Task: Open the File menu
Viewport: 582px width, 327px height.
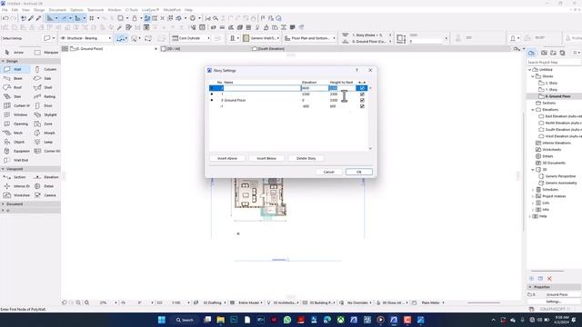Action: click(5, 10)
